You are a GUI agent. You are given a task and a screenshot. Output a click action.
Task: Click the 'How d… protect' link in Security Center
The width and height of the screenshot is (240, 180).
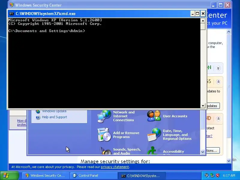[x=22, y=123]
